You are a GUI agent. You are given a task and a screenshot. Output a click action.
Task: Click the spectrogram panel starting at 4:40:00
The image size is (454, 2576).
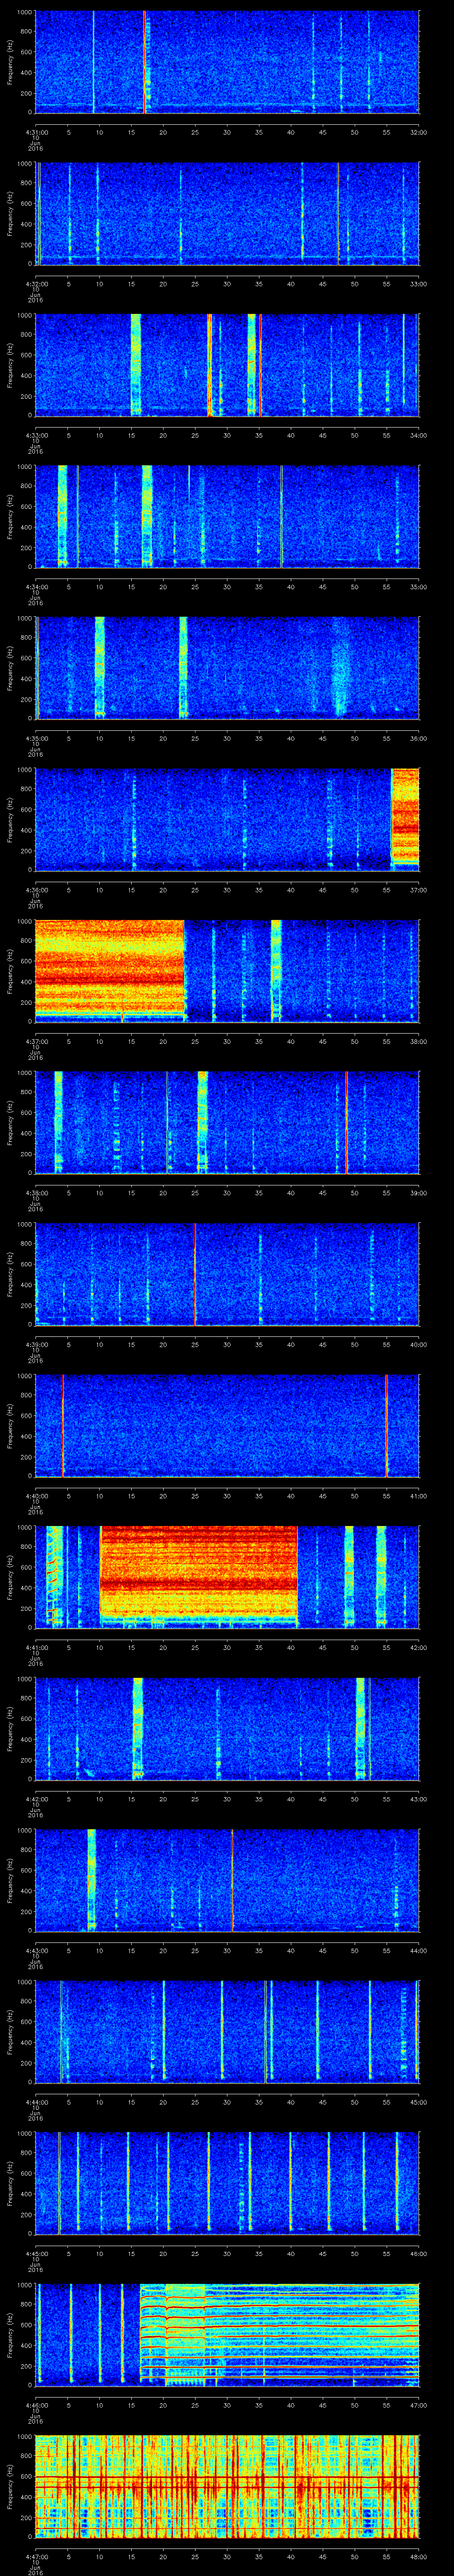tap(227, 1425)
